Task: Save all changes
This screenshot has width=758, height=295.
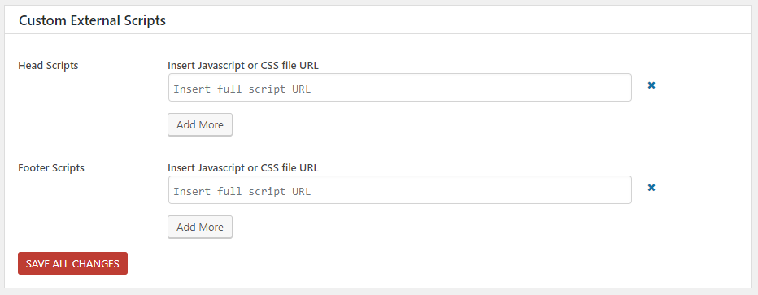Action: pos(72,263)
